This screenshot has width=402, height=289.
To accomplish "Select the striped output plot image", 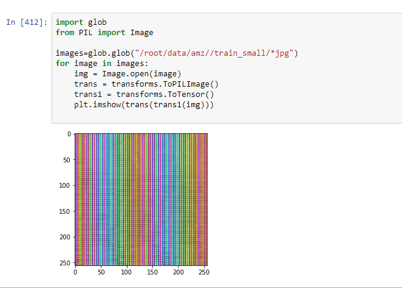I will [x=141, y=199].
